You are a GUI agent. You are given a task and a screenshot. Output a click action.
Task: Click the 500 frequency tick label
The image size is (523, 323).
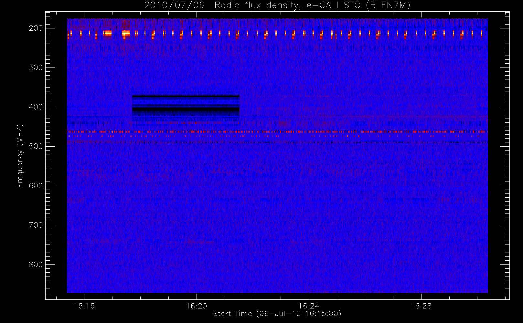click(x=36, y=146)
